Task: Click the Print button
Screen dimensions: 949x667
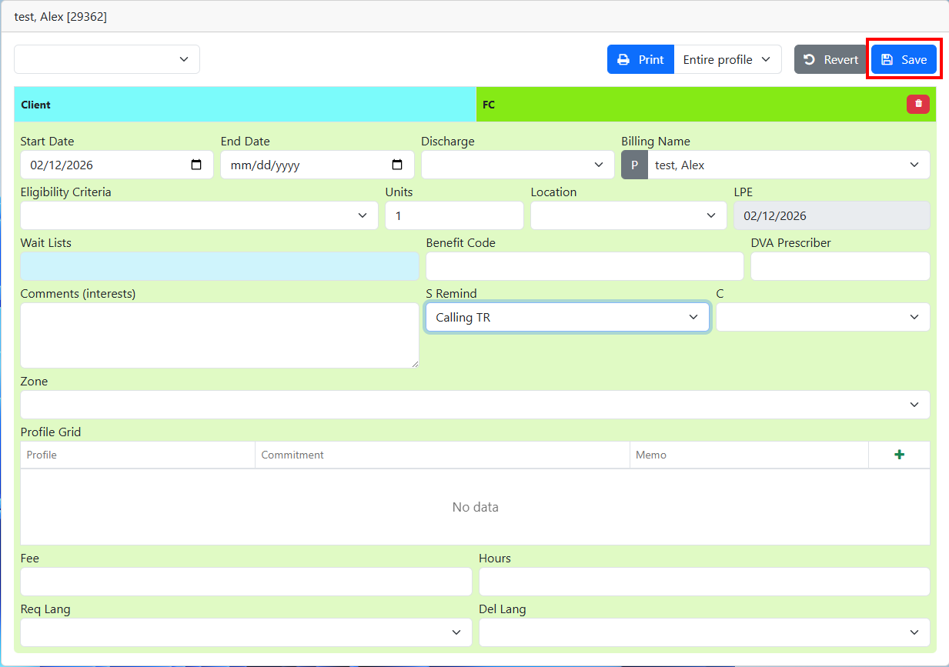Action: pos(640,59)
